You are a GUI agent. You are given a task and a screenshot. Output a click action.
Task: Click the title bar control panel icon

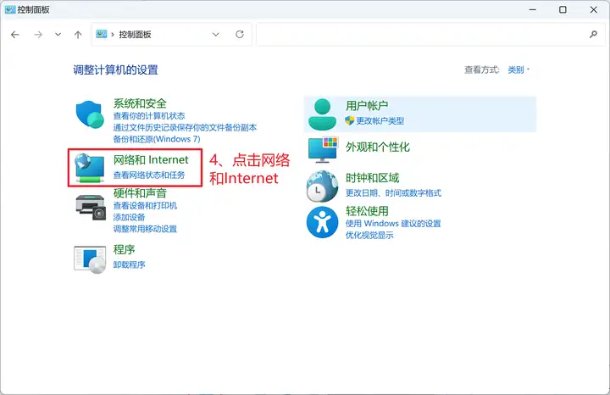coord(10,9)
